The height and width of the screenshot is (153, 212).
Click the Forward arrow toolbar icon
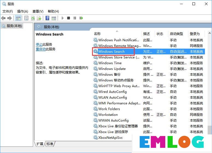coord(10,18)
